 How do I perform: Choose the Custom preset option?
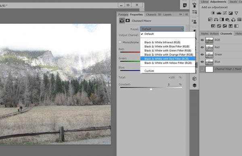click(168, 71)
